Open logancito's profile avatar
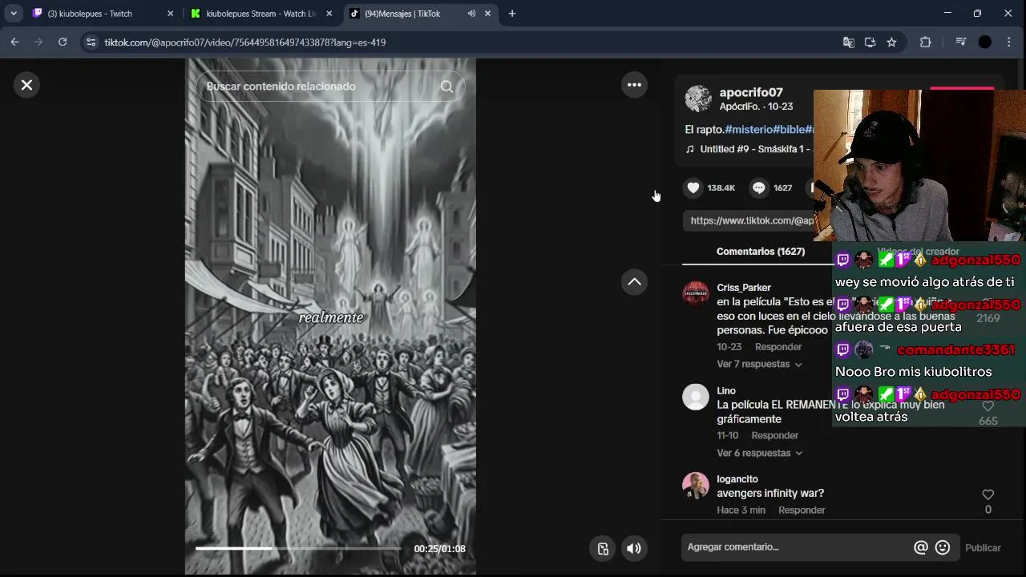This screenshot has width=1026, height=577. click(x=696, y=485)
